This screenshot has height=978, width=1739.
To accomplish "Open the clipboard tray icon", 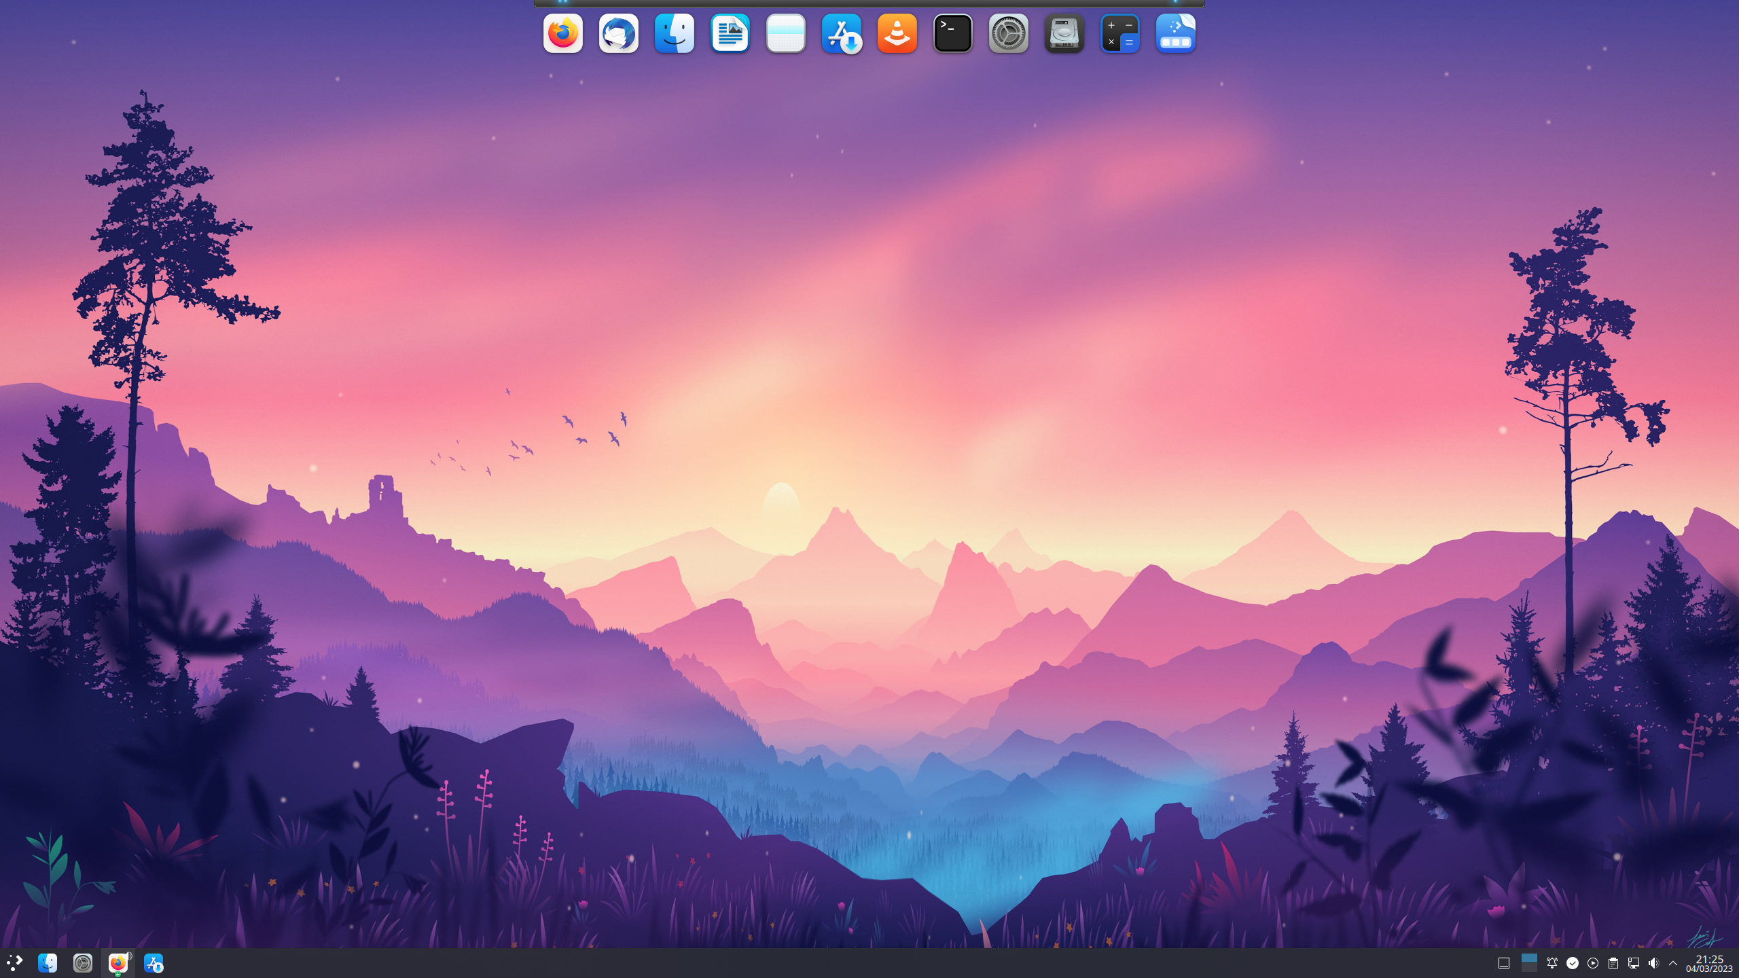I will (x=1613, y=963).
